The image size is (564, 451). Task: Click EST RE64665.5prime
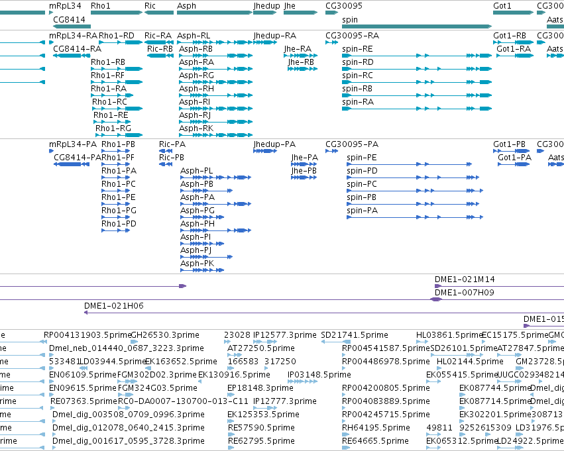(375, 441)
